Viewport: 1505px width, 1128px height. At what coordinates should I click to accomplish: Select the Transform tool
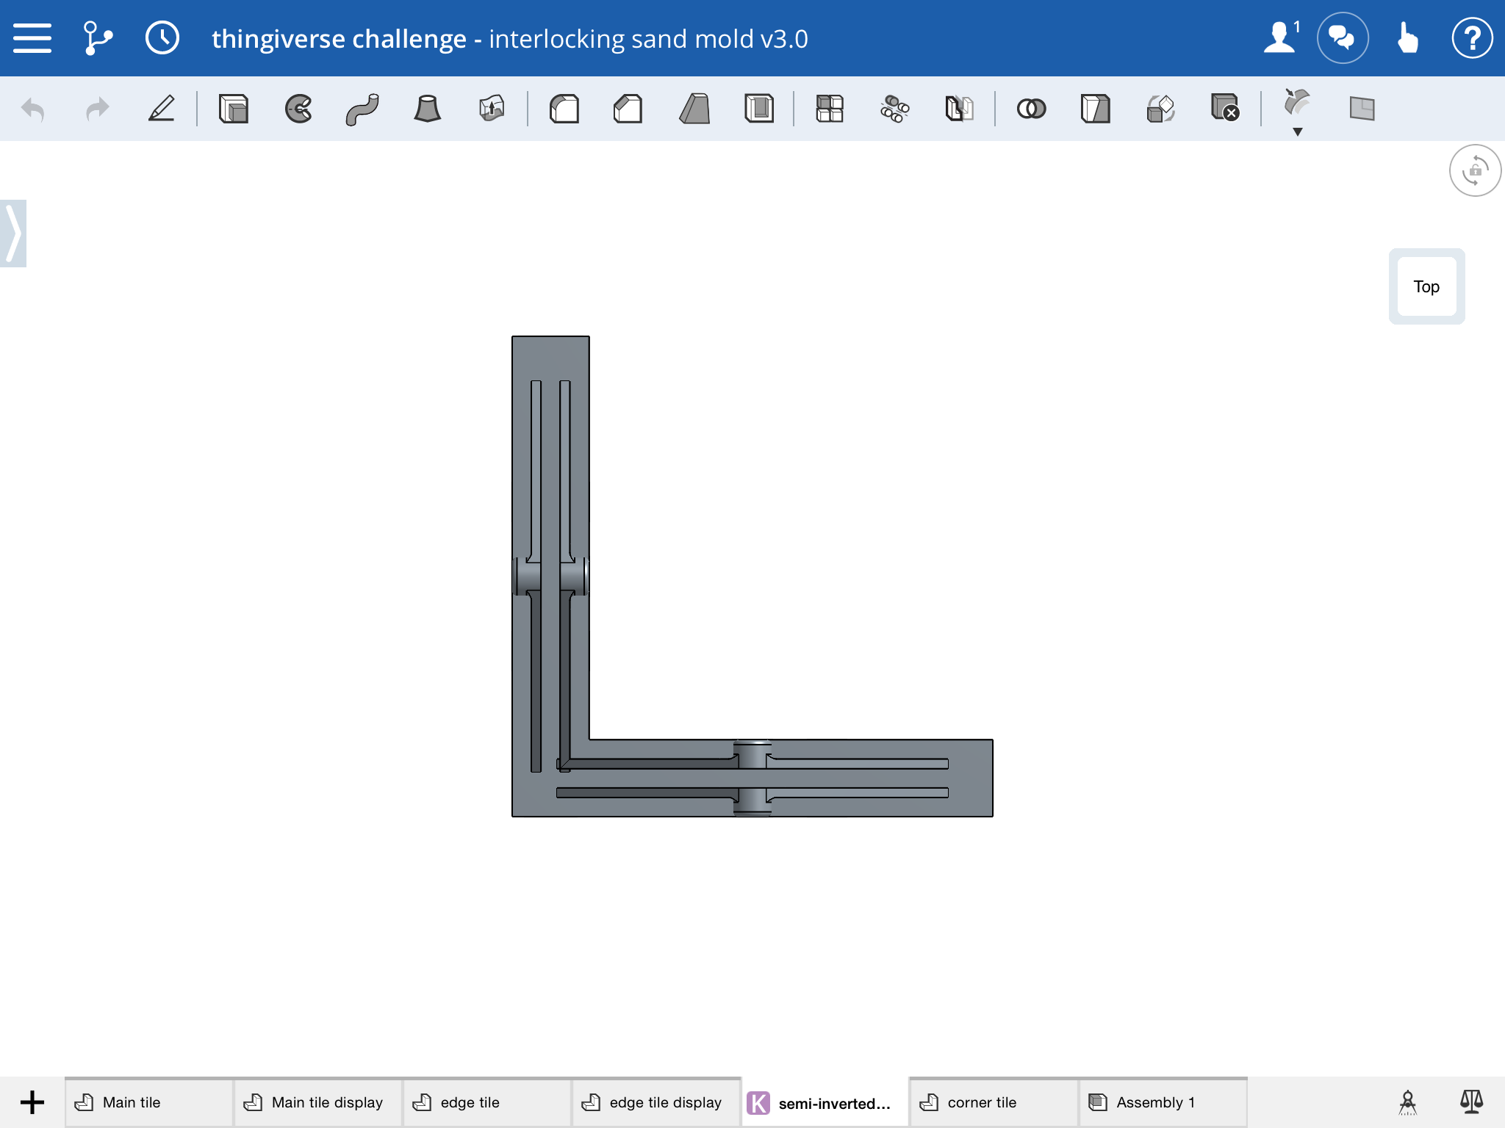pos(1160,109)
